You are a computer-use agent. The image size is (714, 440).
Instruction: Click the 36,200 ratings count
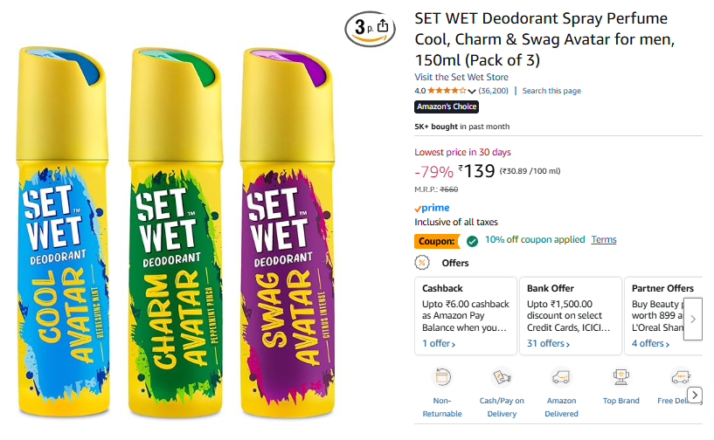click(494, 91)
